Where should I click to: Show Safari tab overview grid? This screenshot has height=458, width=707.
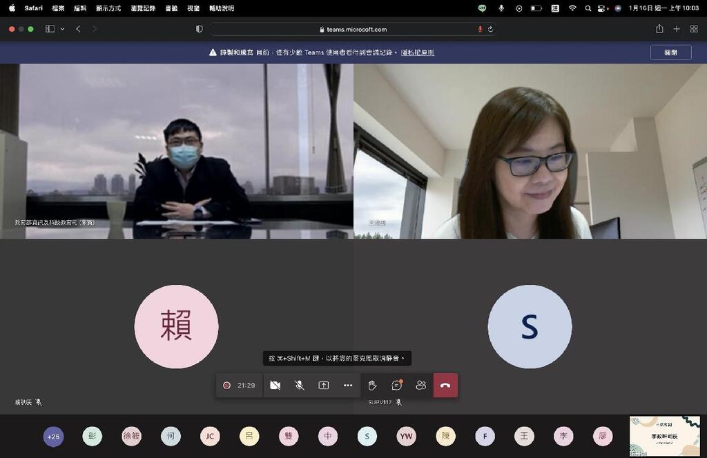click(x=694, y=29)
